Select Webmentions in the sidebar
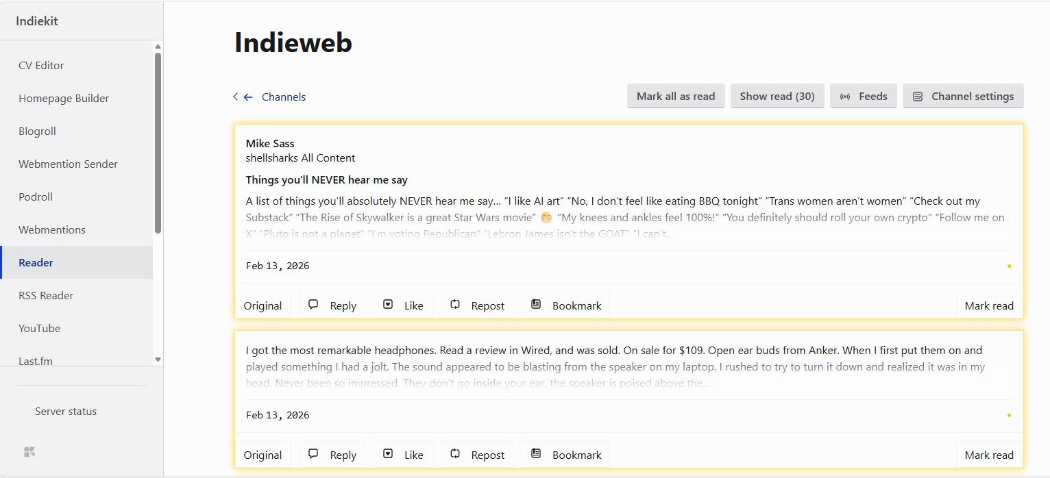This screenshot has width=1050, height=478. [52, 230]
